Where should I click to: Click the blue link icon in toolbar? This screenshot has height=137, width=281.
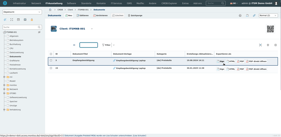click(254, 15)
